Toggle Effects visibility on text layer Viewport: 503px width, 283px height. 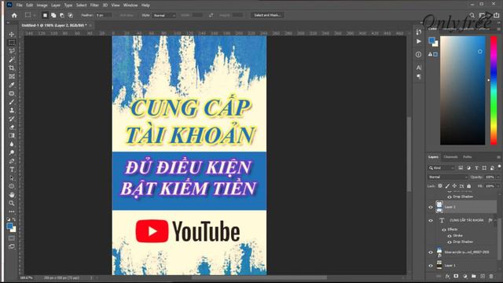pyautogui.click(x=444, y=230)
